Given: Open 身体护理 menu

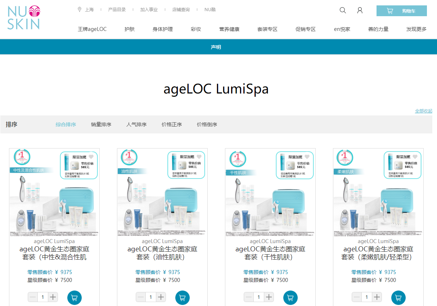Looking at the screenshot, I should pyautogui.click(x=163, y=29).
